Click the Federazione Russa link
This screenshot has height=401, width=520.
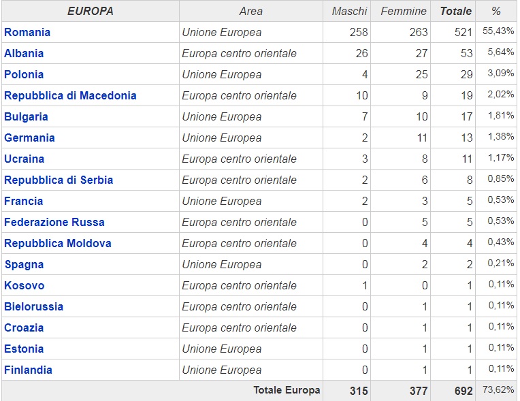tap(54, 222)
